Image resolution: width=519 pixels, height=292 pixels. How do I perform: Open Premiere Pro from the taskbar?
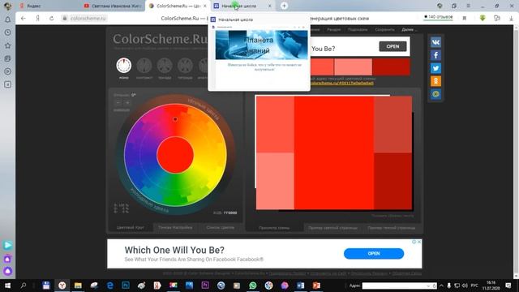point(205,286)
